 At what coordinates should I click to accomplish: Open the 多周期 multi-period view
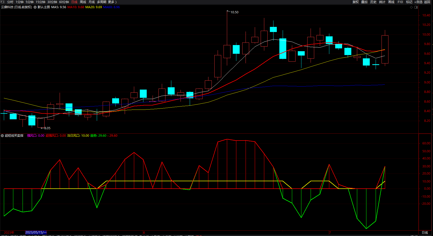pyautogui.click(x=102, y=2)
